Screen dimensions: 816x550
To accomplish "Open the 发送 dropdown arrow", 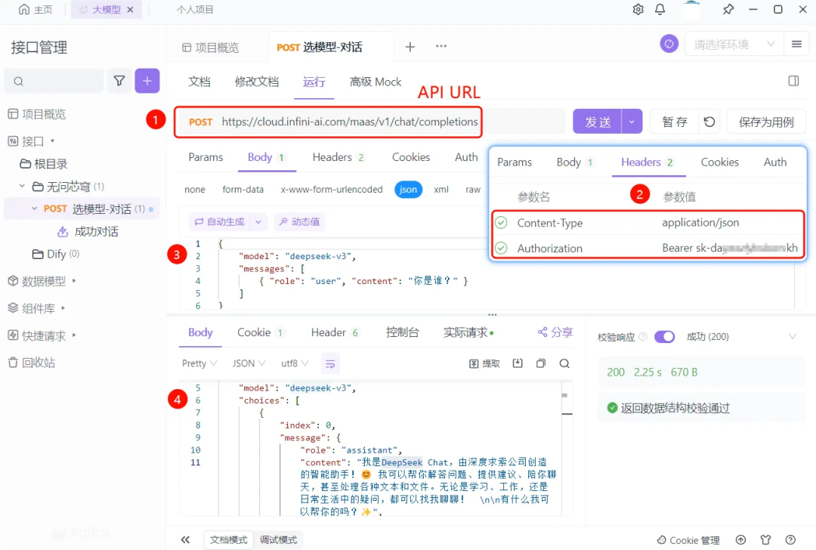I will [x=632, y=122].
